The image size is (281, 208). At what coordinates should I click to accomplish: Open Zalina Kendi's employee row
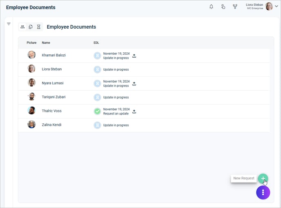click(x=144, y=125)
